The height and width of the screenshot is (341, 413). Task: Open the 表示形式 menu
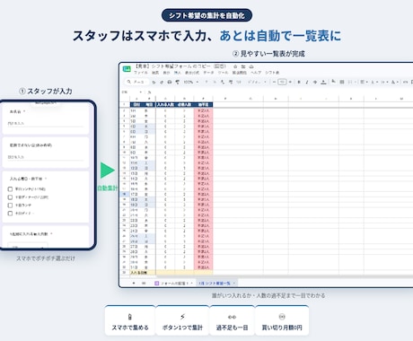(x=192, y=73)
